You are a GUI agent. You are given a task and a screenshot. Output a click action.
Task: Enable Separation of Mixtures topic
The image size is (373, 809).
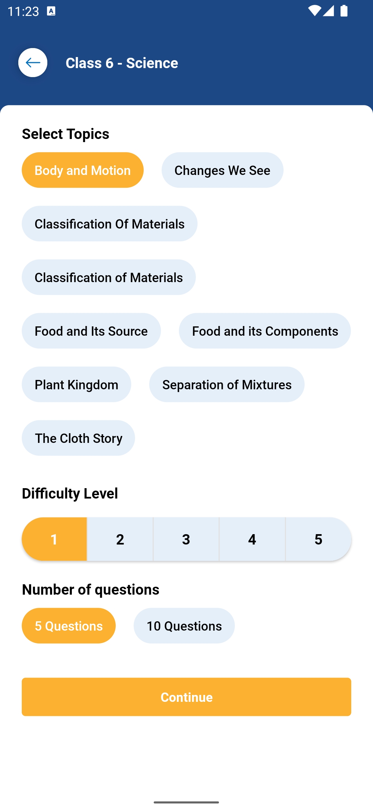[x=227, y=384]
